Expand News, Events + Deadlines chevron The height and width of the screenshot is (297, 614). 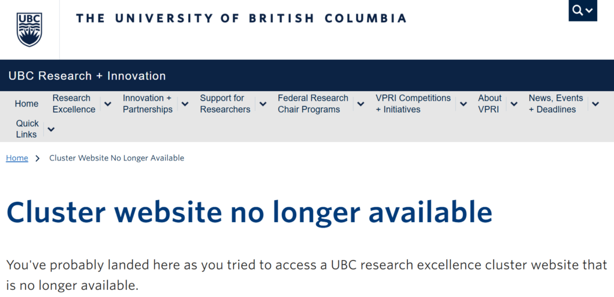pos(595,104)
